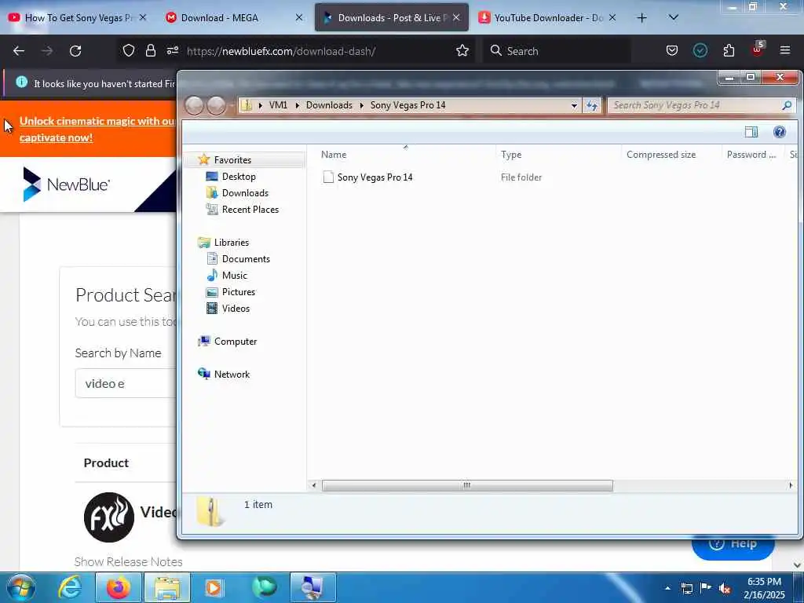Click Show Release Notes link
The image size is (804, 603).
pos(128,562)
